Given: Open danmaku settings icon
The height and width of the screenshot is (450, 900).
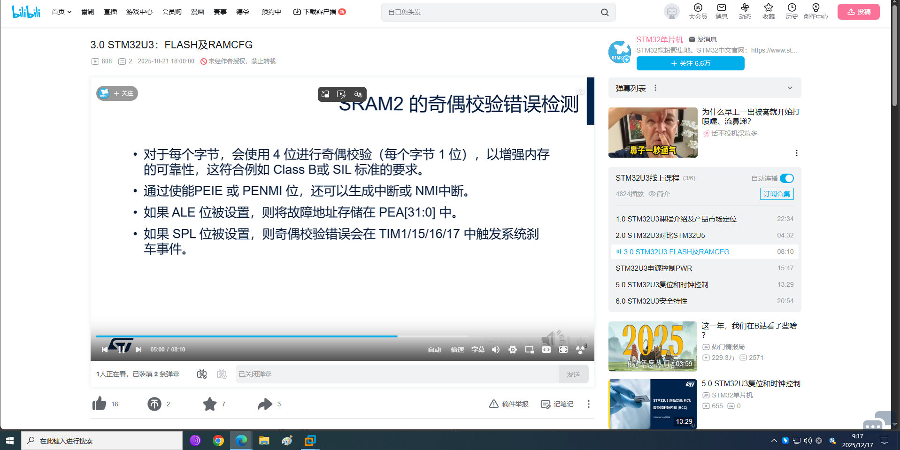Looking at the screenshot, I should (x=222, y=374).
